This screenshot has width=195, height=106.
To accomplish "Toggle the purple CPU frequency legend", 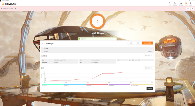I will [119, 84].
